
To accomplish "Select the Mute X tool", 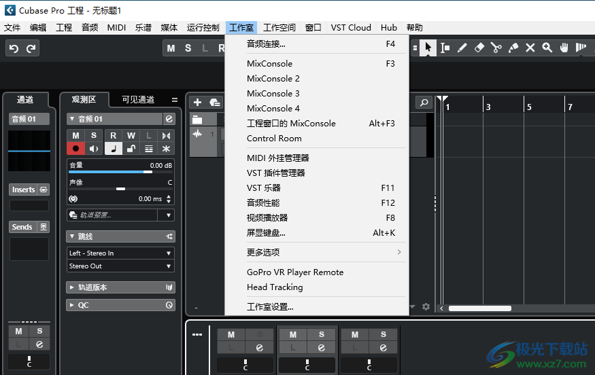I will click(530, 48).
